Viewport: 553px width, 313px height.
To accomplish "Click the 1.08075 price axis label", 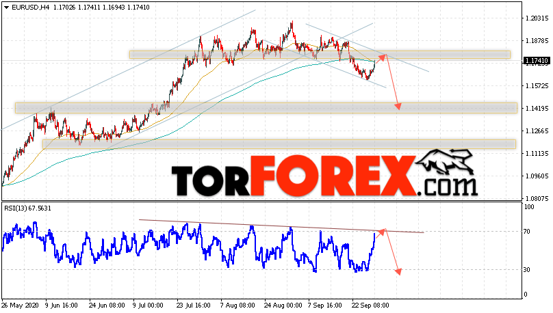I will 537,199.
